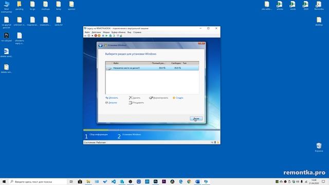Open the Windows Start menu
329x185 pixels.
(4, 181)
